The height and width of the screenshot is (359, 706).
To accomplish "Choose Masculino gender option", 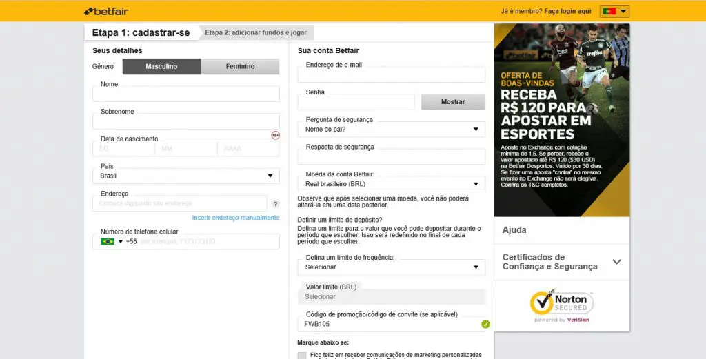I will pyautogui.click(x=161, y=67).
